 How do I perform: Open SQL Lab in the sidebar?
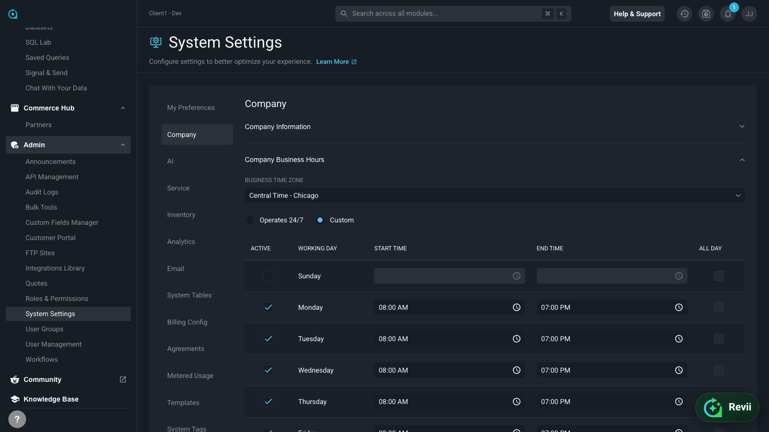38,42
